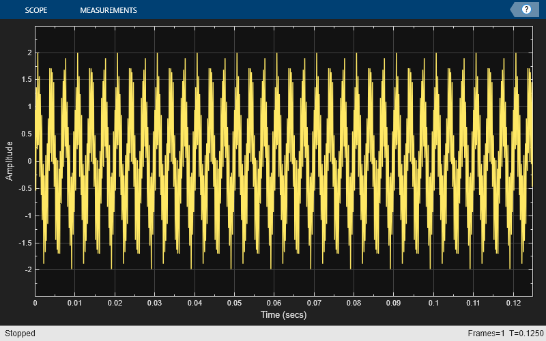Viewport: 546px width, 341px height.
Task: Select the Amplitude y-axis label
Action: (10, 161)
